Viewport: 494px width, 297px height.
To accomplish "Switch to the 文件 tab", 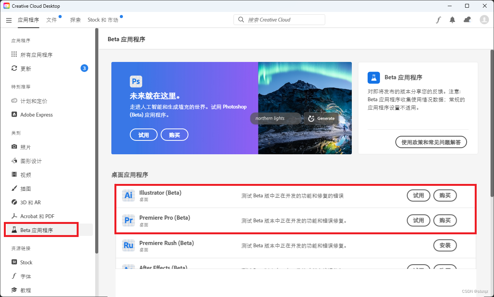I will click(x=52, y=20).
